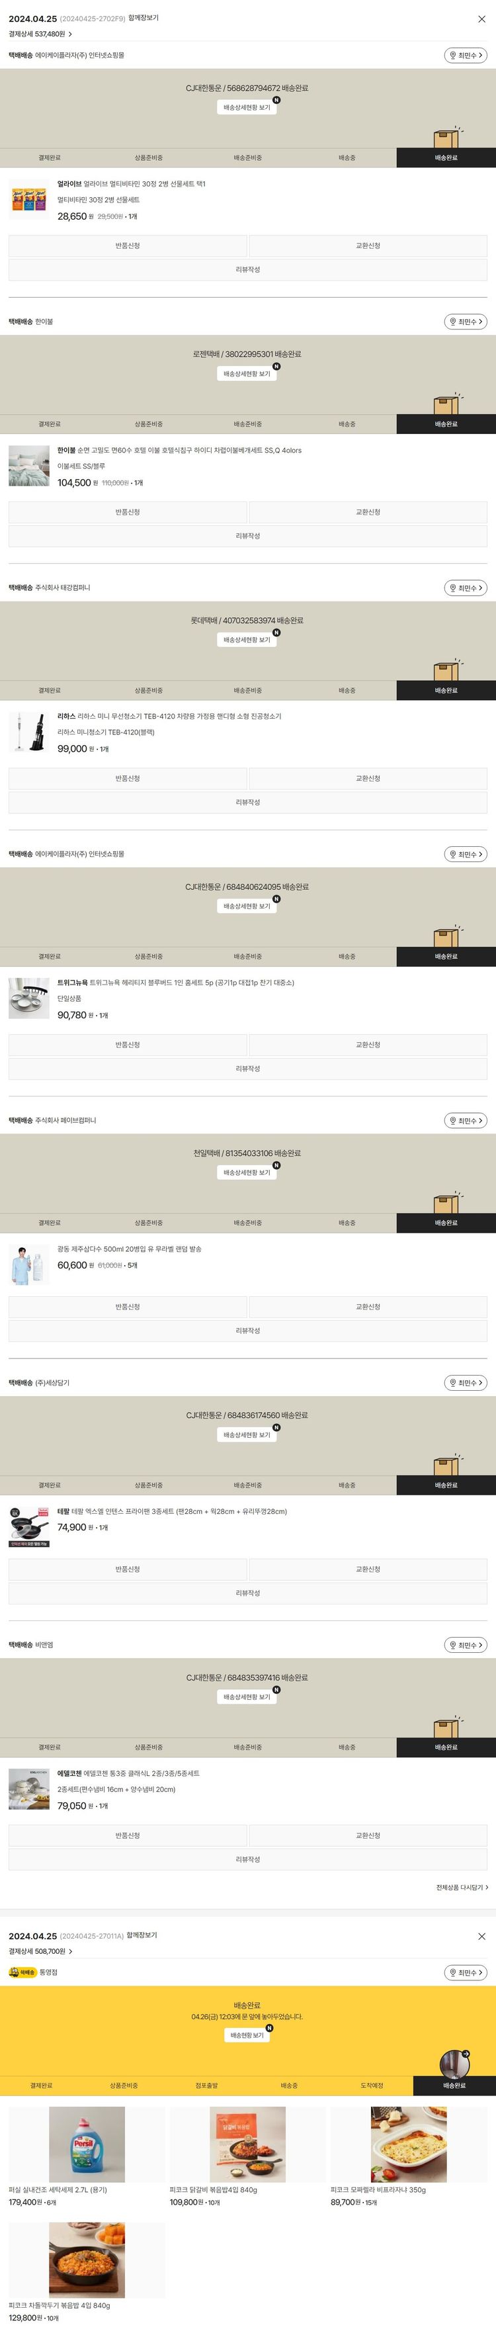This screenshot has height=2331, width=496.
Task: Click the yellow 택배송 badge beside 통영점
Action: 22,1972
